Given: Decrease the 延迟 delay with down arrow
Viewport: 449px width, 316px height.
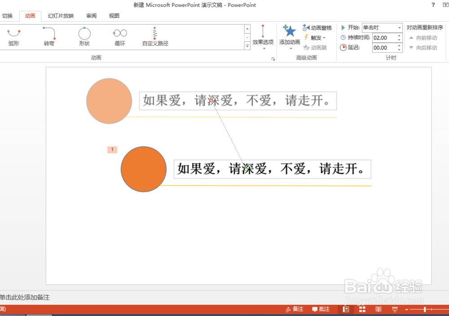Looking at the screenshot, I should (x=399, y=50).
